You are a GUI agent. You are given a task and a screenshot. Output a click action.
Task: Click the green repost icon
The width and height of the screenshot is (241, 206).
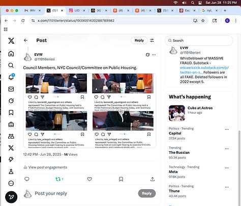pyautogui.click(x=58, y=179)
